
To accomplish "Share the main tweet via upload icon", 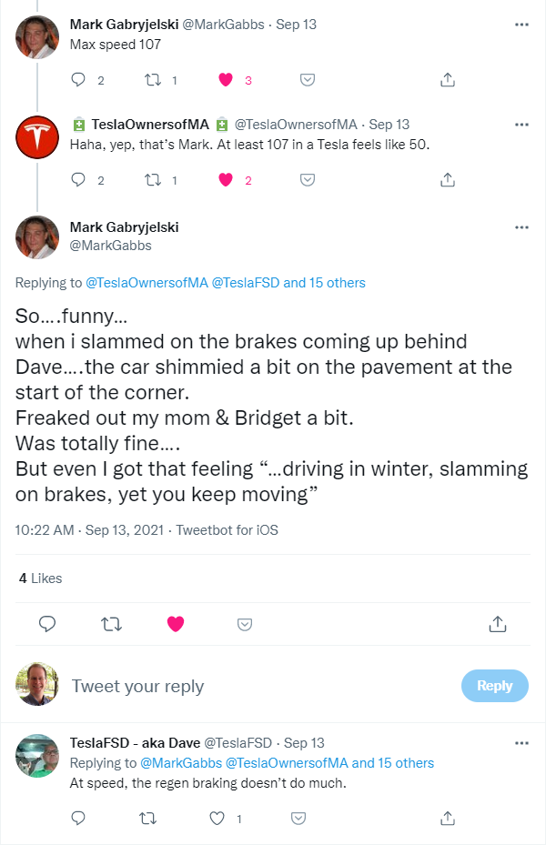I will tap(498, 623).
